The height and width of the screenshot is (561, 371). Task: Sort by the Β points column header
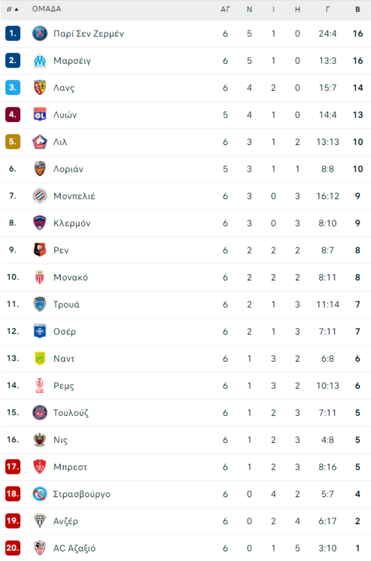click(357, 9)
